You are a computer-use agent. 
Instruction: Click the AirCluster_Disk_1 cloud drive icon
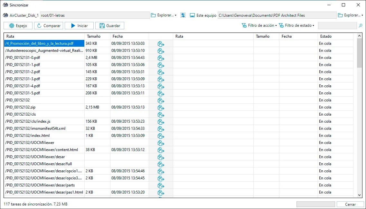point(5,15)
